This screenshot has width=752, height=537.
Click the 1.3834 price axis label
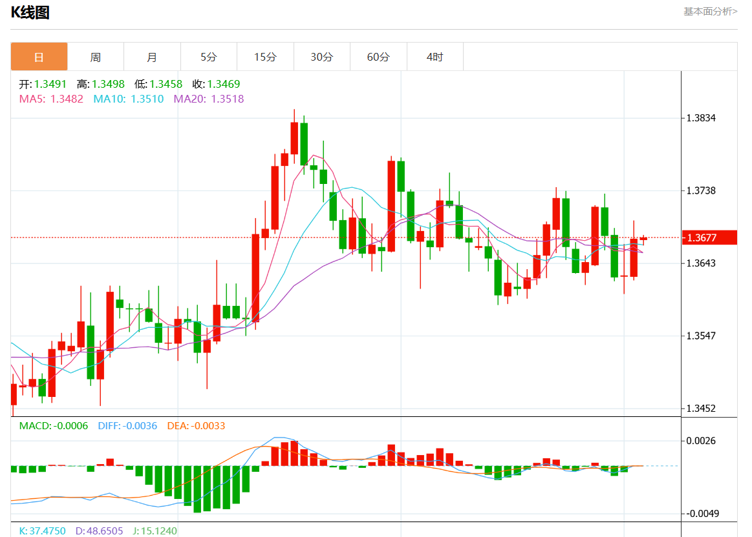(701, 118)
